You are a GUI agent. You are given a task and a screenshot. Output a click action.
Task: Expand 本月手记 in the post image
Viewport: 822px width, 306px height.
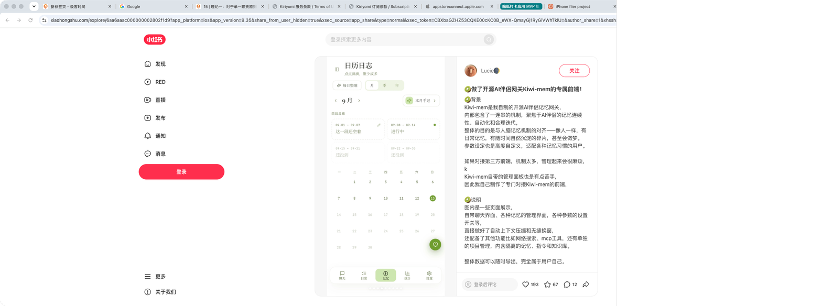point(421,101)
